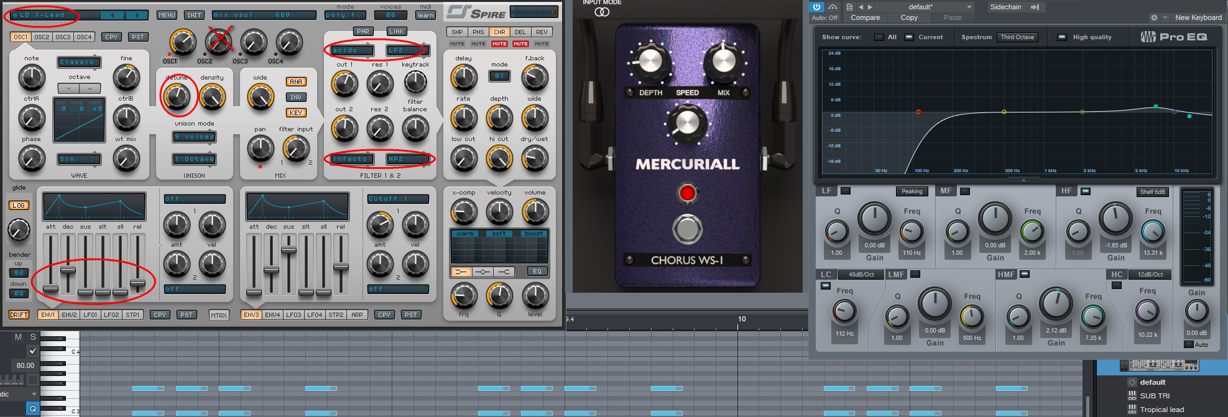This screenshot has width=1228, height=417.
Task: Click the Sidechain arrow icon
Action: point(1035,7)
